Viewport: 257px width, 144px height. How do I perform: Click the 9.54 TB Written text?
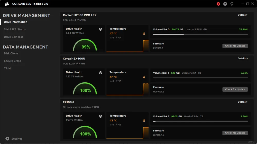tap(75, 33)
